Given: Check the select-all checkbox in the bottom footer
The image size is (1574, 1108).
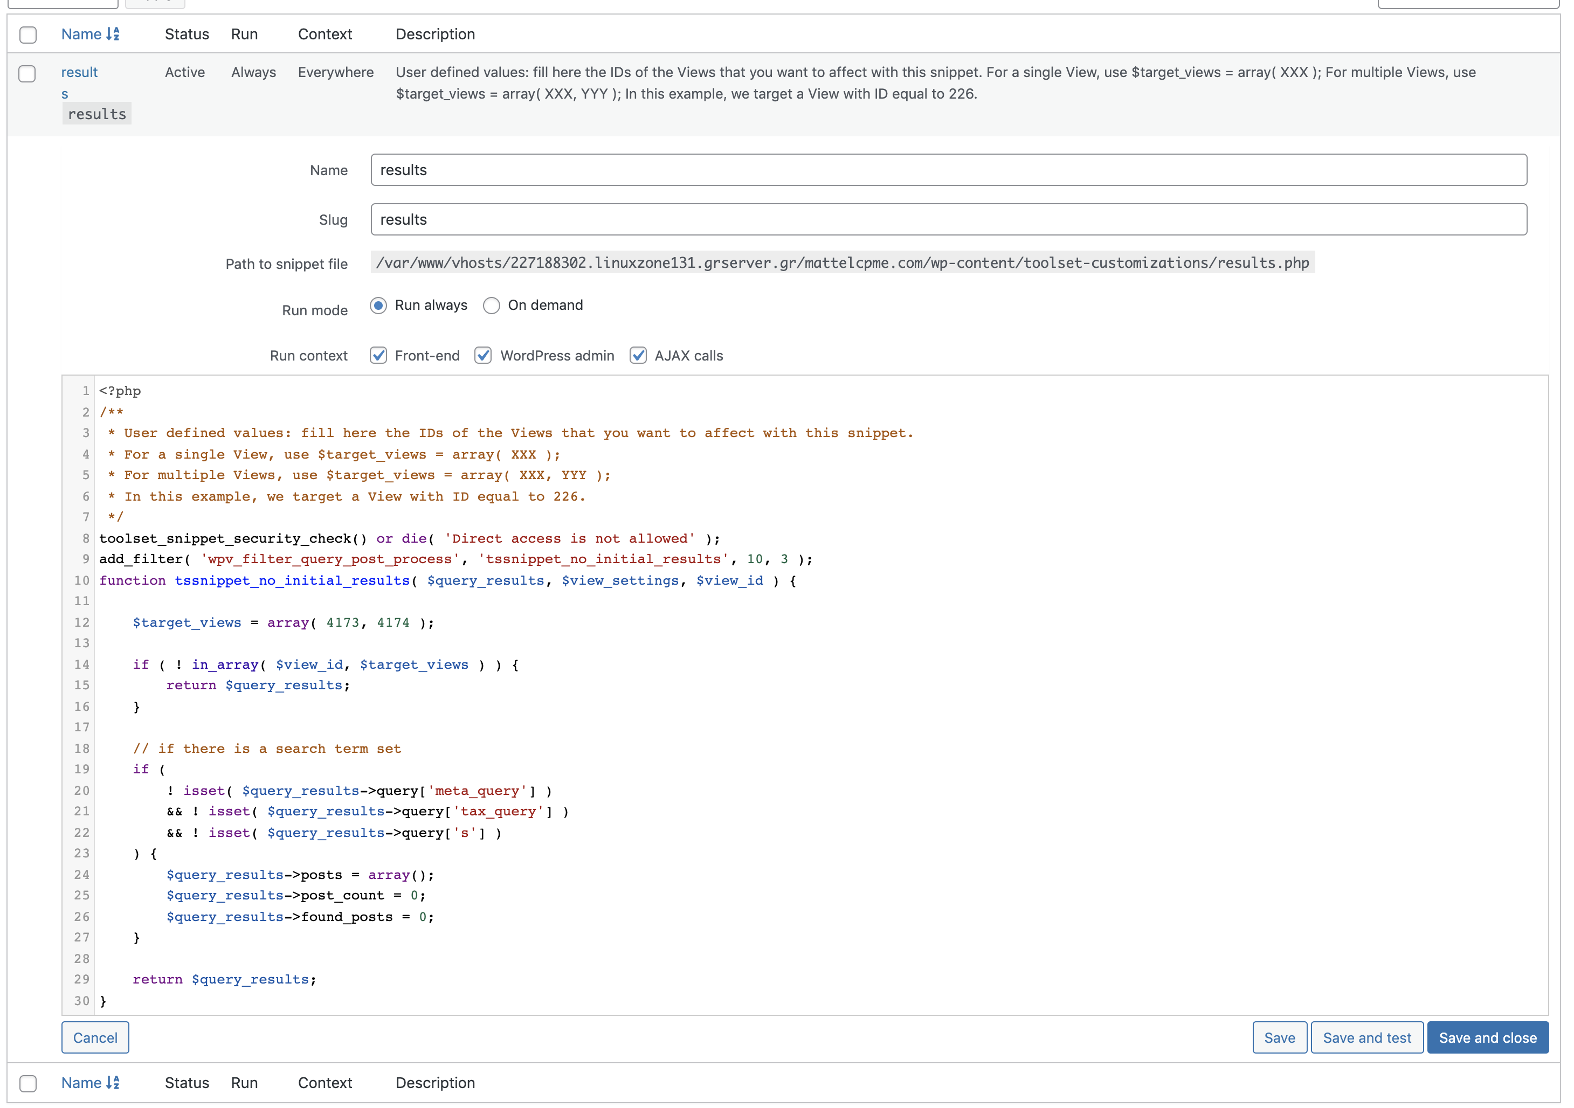Looking at the screenshot, I should tap(28, 1084).
